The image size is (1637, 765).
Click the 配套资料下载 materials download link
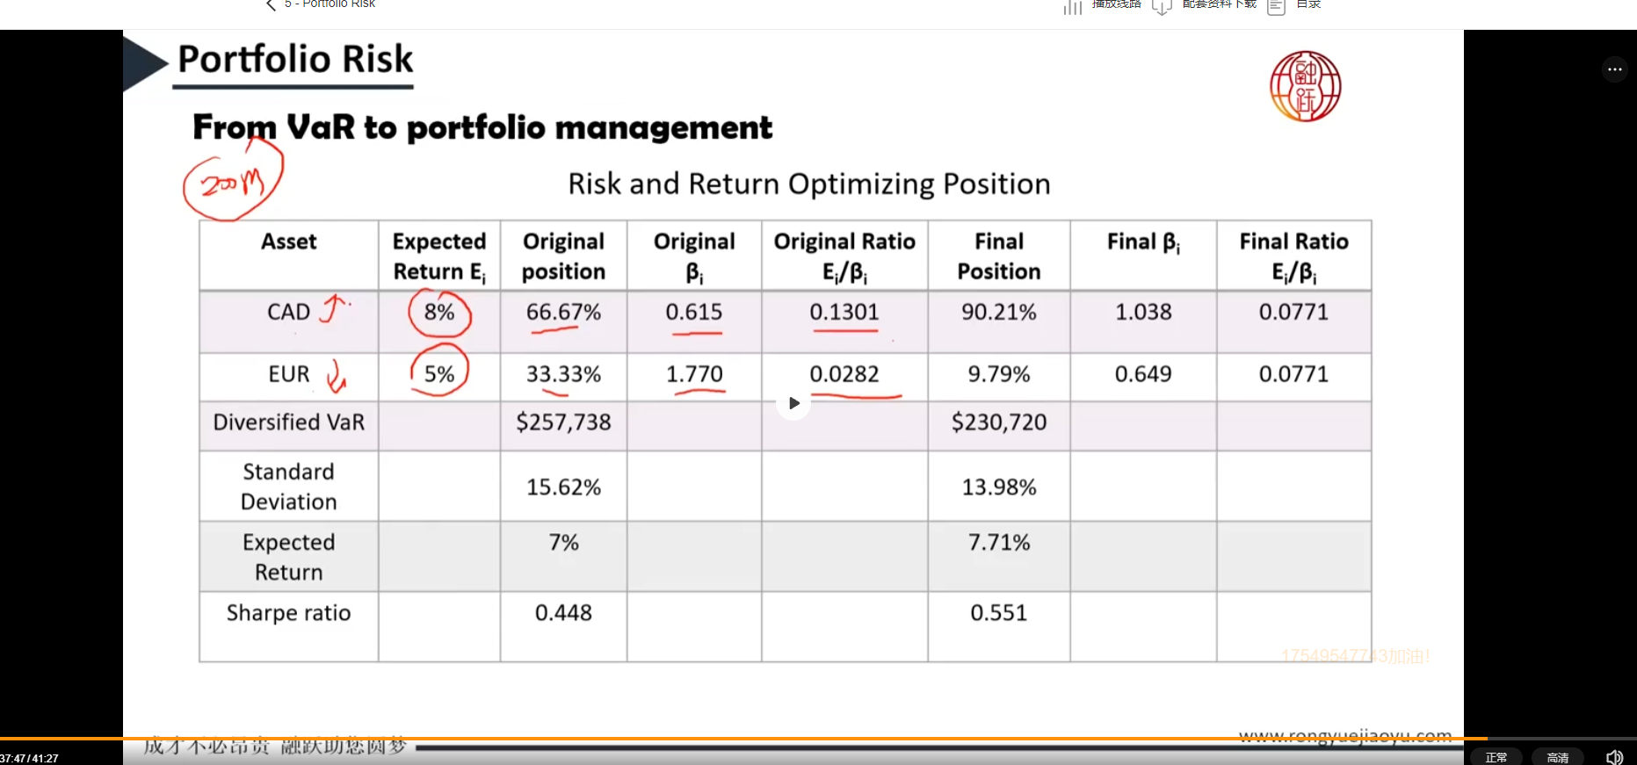point(1219,4)
